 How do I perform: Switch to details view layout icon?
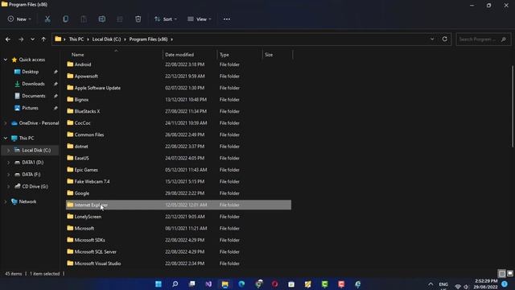(502, 274)
